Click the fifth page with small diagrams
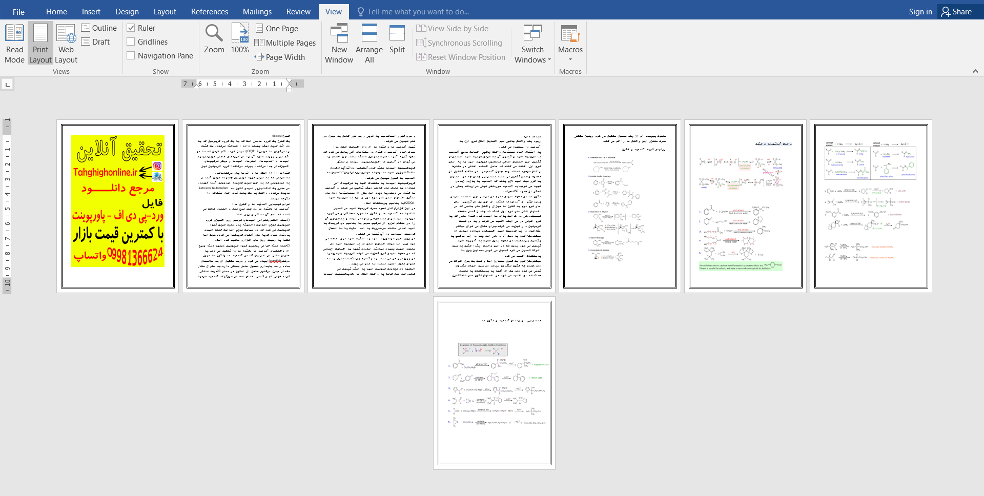Image resolution: width=984 pixels, height=496 pixels. click(x=620, y=206)
